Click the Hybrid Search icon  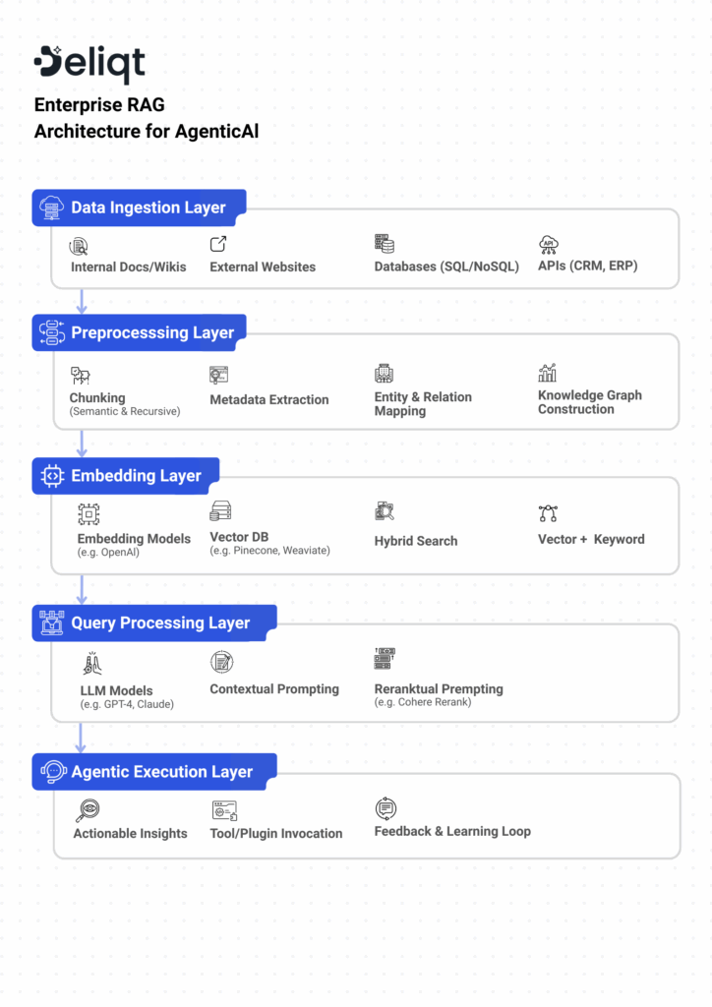click(385, 511)
